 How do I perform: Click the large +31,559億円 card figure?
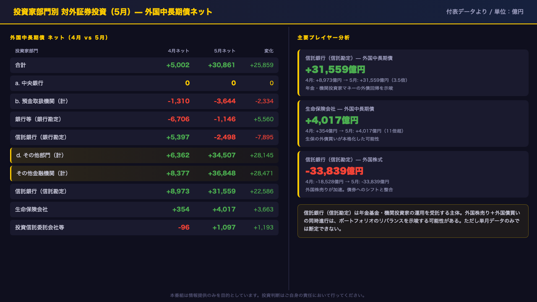[x=335, y=70]
